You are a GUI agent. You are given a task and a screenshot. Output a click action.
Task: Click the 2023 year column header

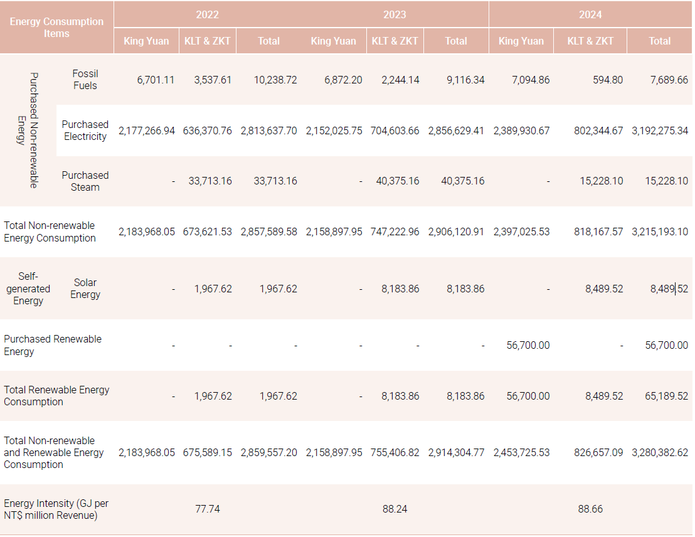coord(395,14)
